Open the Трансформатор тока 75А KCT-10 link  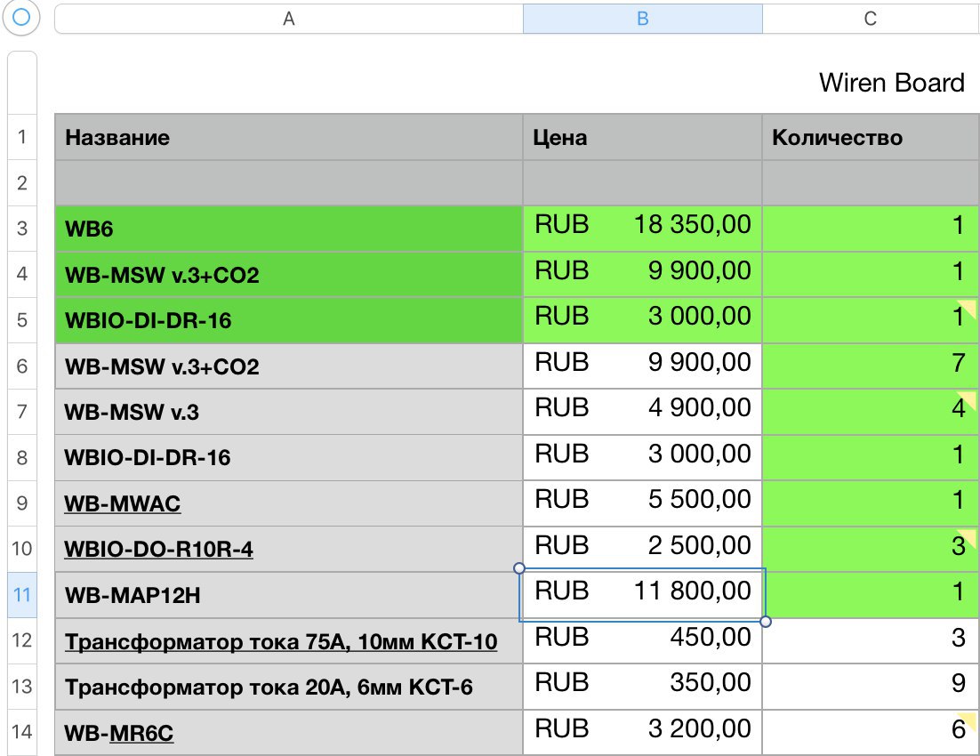click(281, 641)
